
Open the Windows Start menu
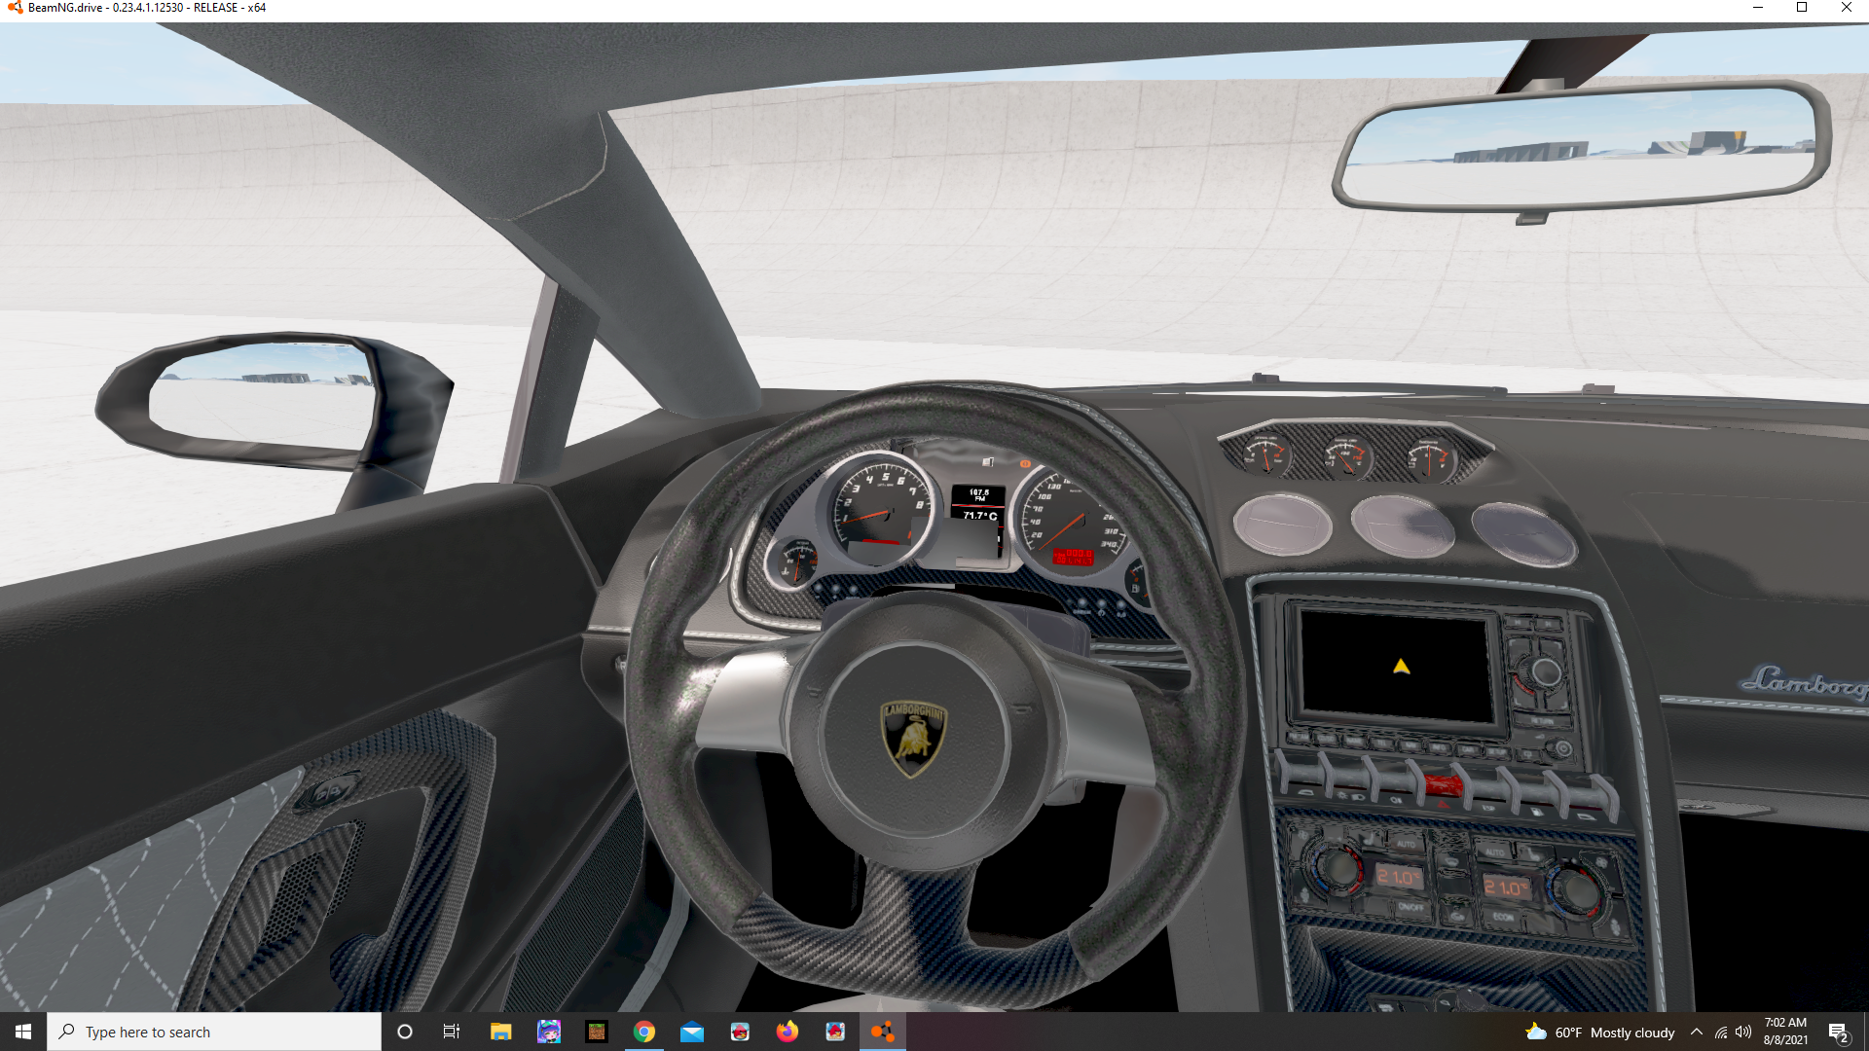(23, 1032)
